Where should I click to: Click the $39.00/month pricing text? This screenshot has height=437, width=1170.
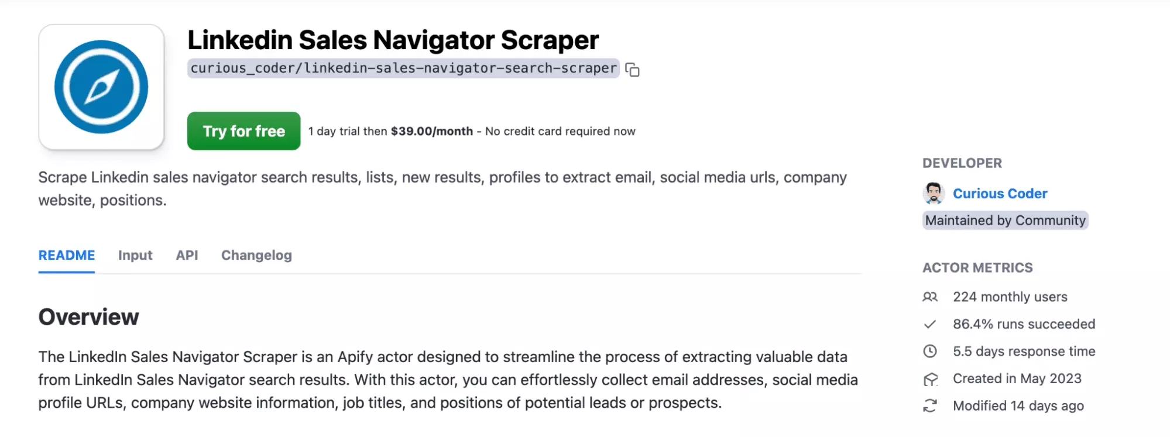pyautogui.click(x=431, y=131)
